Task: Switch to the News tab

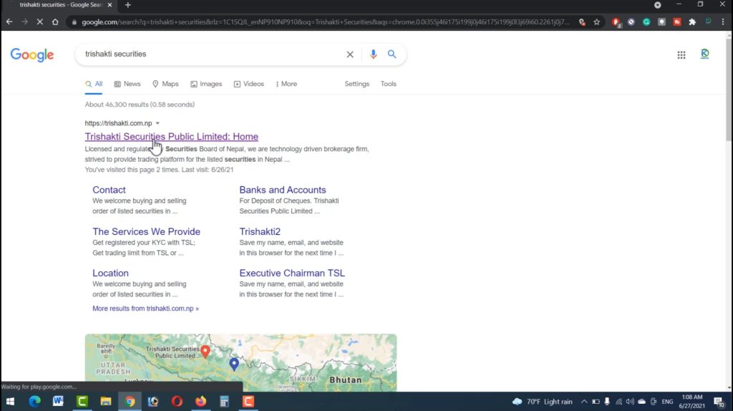Action: point(127,84)
